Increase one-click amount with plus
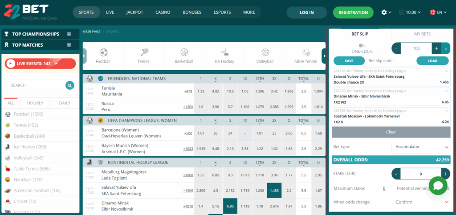This screenshot has width=456, height=215. pyautogui.click(x=436, y=48)
